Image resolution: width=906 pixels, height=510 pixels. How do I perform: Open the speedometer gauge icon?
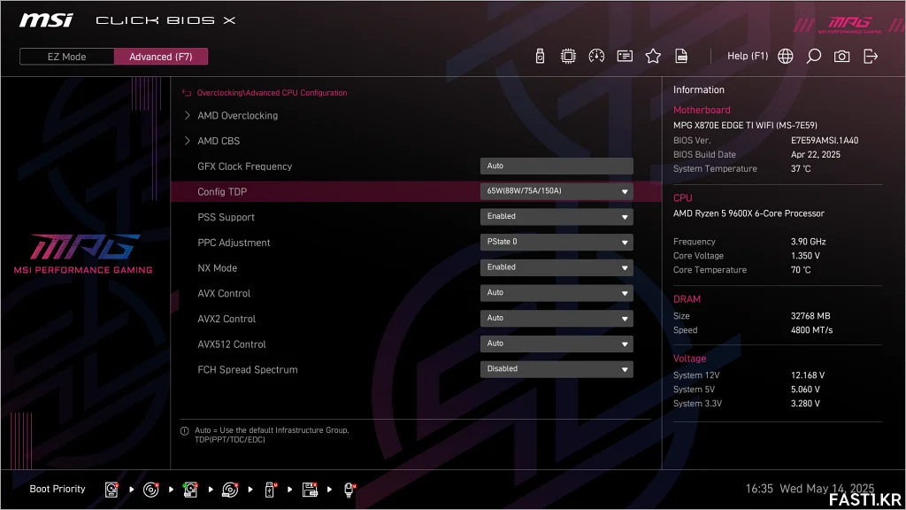tap(596, 56)
